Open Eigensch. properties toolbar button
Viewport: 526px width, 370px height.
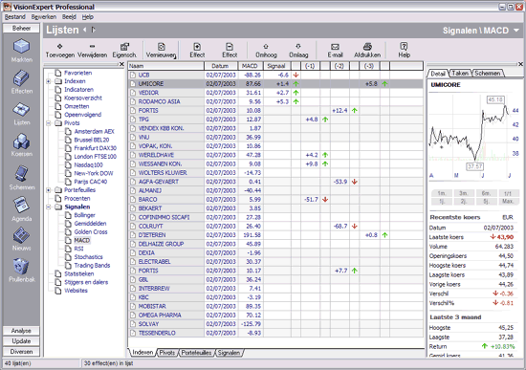pyautogui.click(x=124, y=51)
